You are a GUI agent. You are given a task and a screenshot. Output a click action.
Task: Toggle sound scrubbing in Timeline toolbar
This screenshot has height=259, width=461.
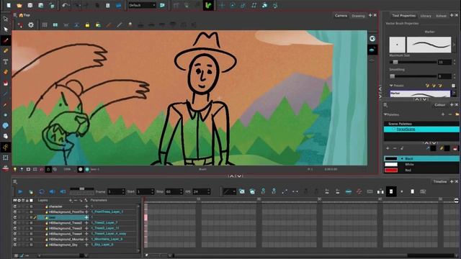pyautogui.click(x=63, y=191)
